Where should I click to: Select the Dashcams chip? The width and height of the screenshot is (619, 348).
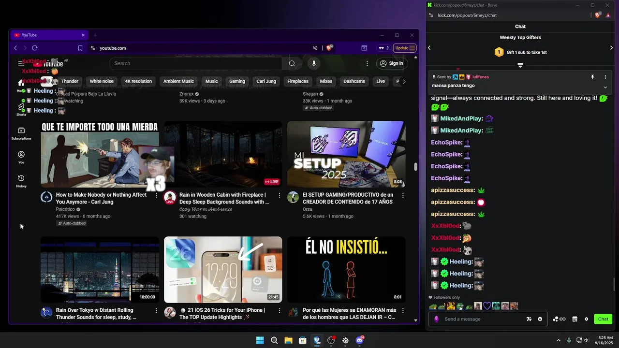[354, 81]
